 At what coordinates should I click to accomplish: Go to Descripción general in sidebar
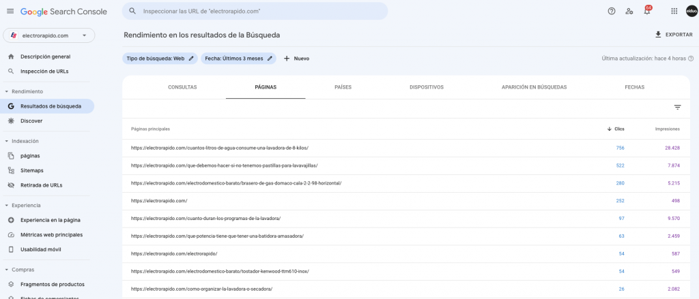click(x=46, y=57)
